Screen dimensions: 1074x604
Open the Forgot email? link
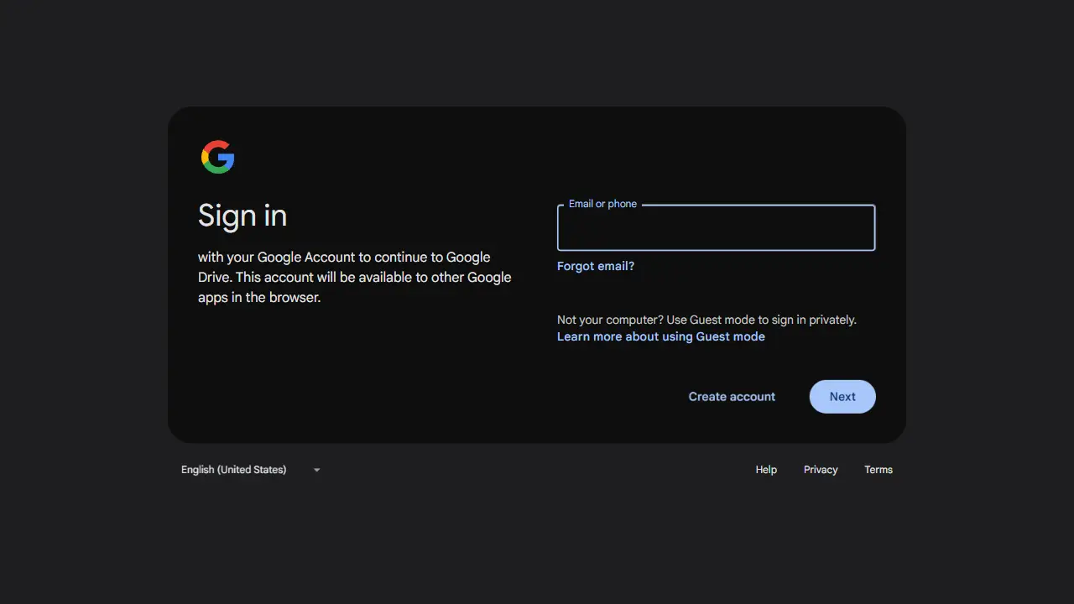(x=596, y=266)
